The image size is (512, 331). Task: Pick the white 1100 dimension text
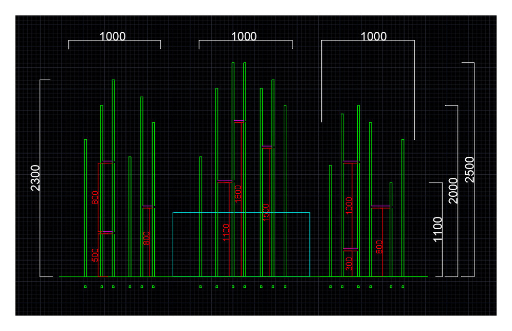click(437, 229)
